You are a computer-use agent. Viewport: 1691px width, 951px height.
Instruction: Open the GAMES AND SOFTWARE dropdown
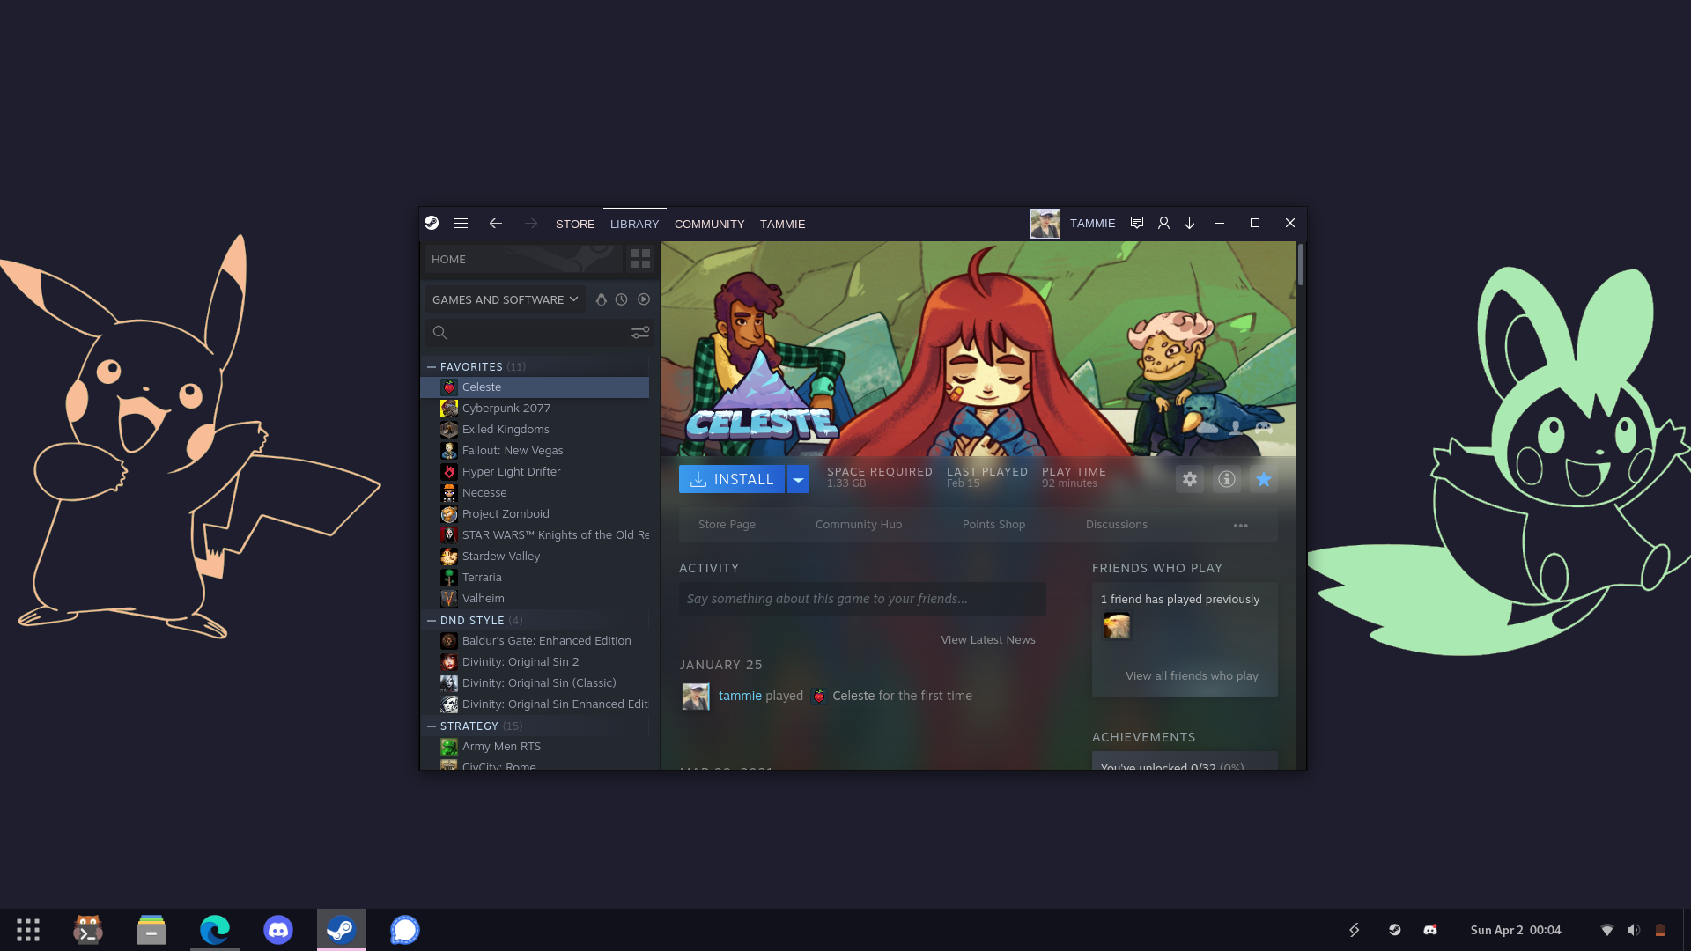[504, 299]
